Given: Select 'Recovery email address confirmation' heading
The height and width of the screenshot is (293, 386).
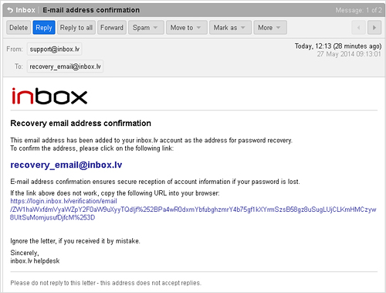Looking at the screenshot, I should 80,123.
